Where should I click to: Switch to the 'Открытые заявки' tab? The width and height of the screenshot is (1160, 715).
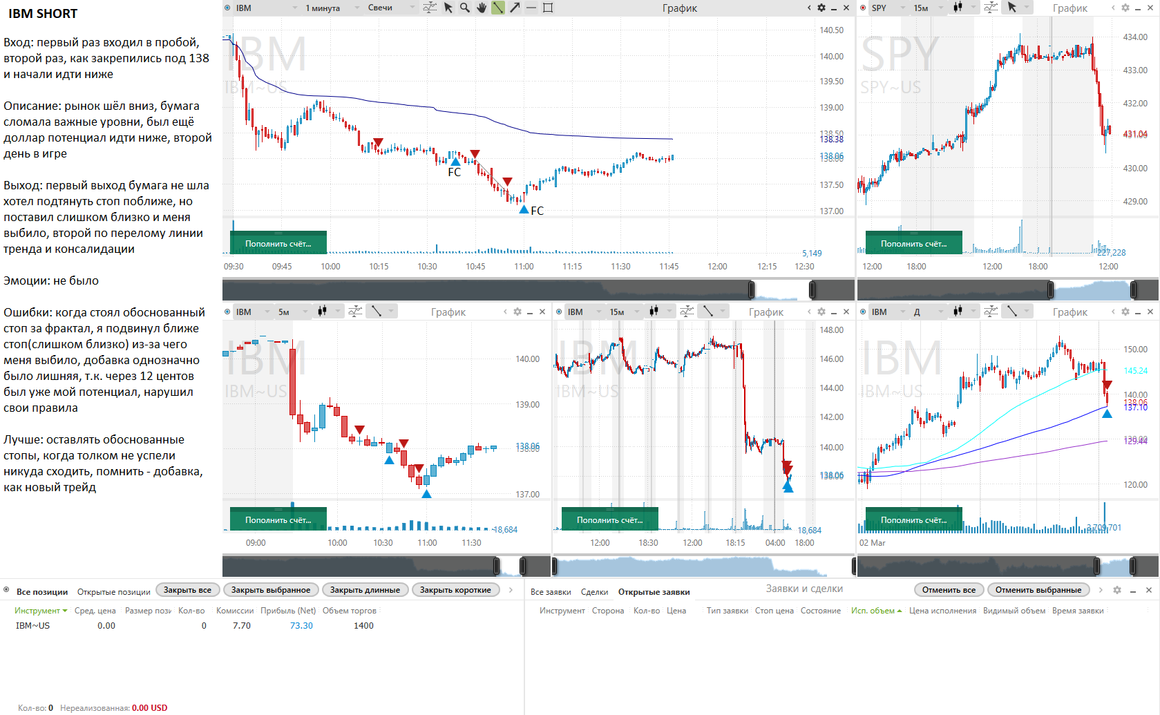tap(654, 592)
